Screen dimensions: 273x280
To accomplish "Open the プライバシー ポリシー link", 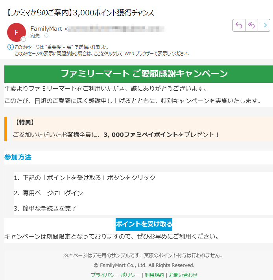I will (115, 275).
